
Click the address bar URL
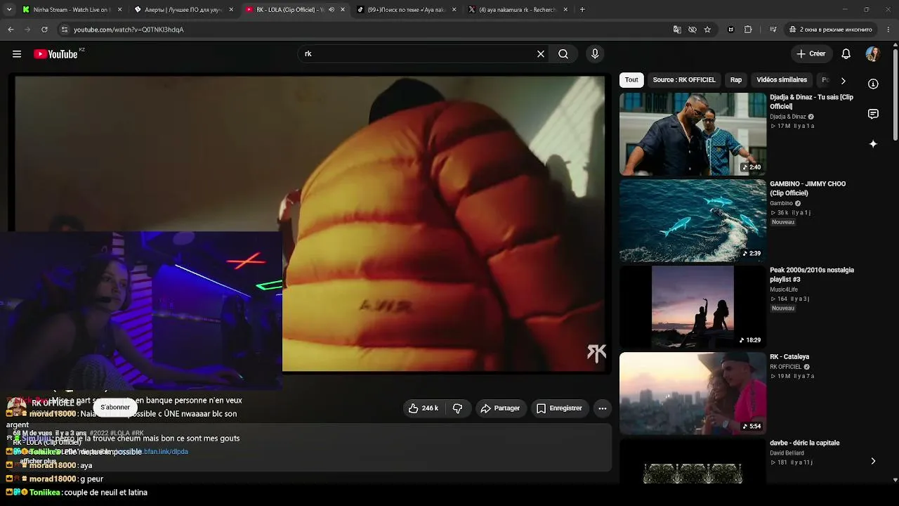[x=129, y=30]
